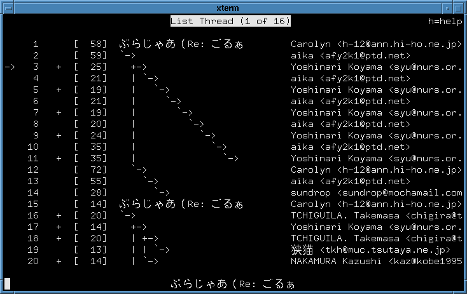Click message number 10 in the list
467x294 pixels.
coord(33,147)
